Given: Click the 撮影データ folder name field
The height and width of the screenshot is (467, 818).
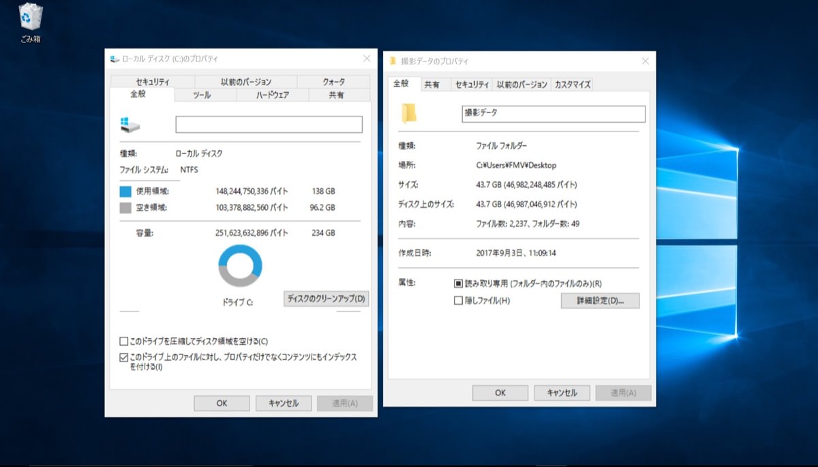Looking at the screenshot, I should coord(553,114).
